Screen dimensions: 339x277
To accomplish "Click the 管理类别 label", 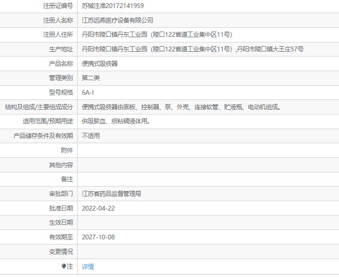I will click(61, 78).
